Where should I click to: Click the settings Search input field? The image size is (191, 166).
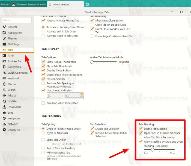pyautogui.click(x=17, y=20)
